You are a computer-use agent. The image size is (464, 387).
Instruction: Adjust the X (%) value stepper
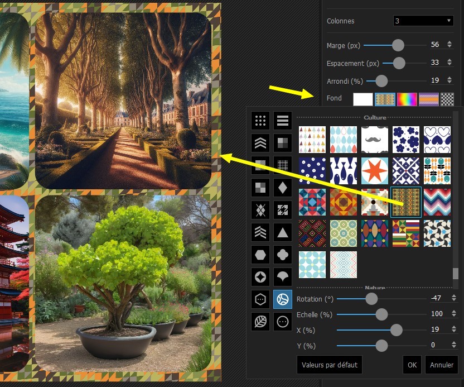[454, 329]
